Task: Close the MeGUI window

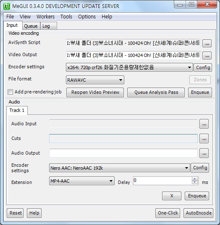Action: click(x=207, y=5)
